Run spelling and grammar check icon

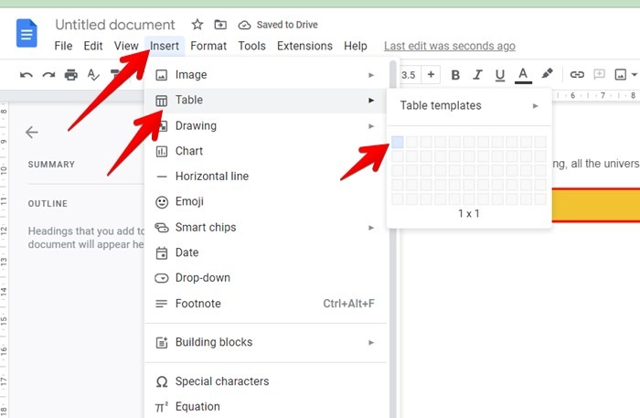[93, 75]
